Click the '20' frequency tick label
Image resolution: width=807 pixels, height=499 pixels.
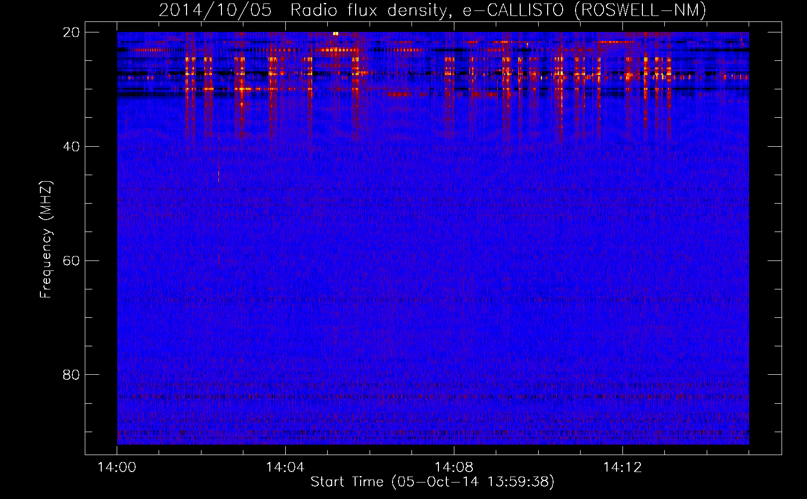tap(71, 32)
